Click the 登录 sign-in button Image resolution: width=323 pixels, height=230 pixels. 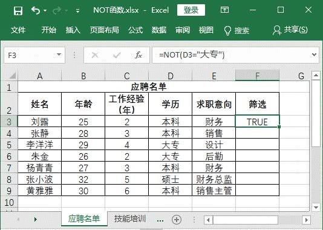(x=191, y=10)
